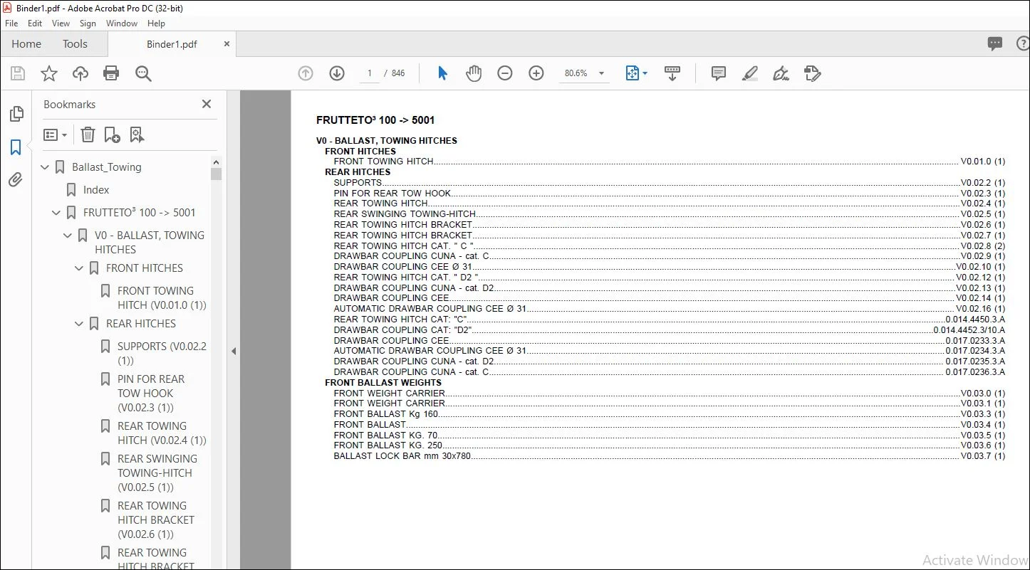Click the Save file icon
The image size is (1030, 570).
click(x=18, y=73)
